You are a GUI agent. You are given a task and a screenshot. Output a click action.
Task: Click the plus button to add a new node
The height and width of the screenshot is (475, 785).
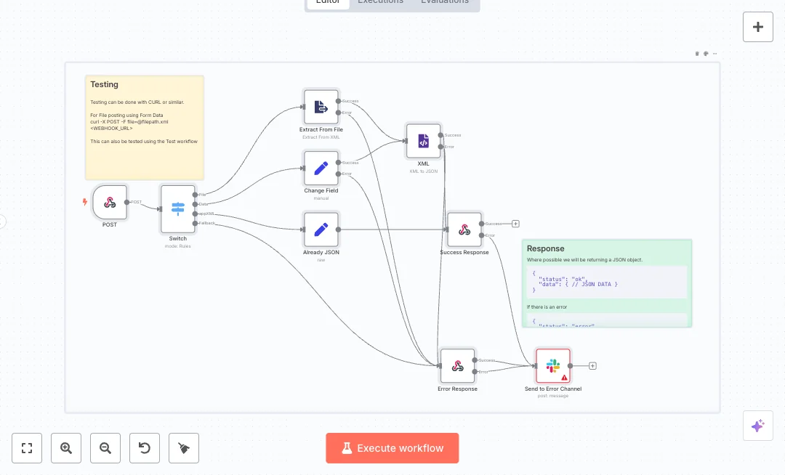[x=758, y=27]
